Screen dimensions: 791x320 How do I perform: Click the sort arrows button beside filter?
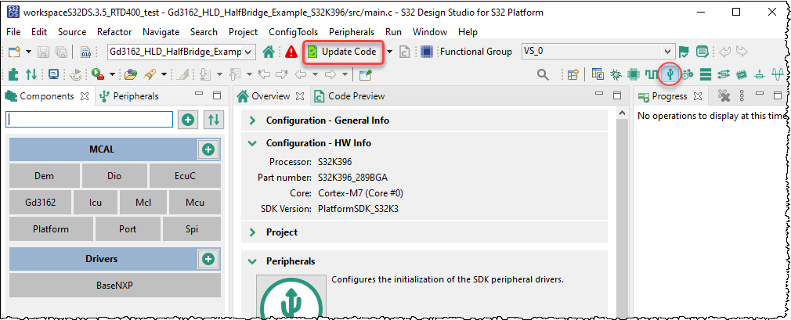click(213, 119)
